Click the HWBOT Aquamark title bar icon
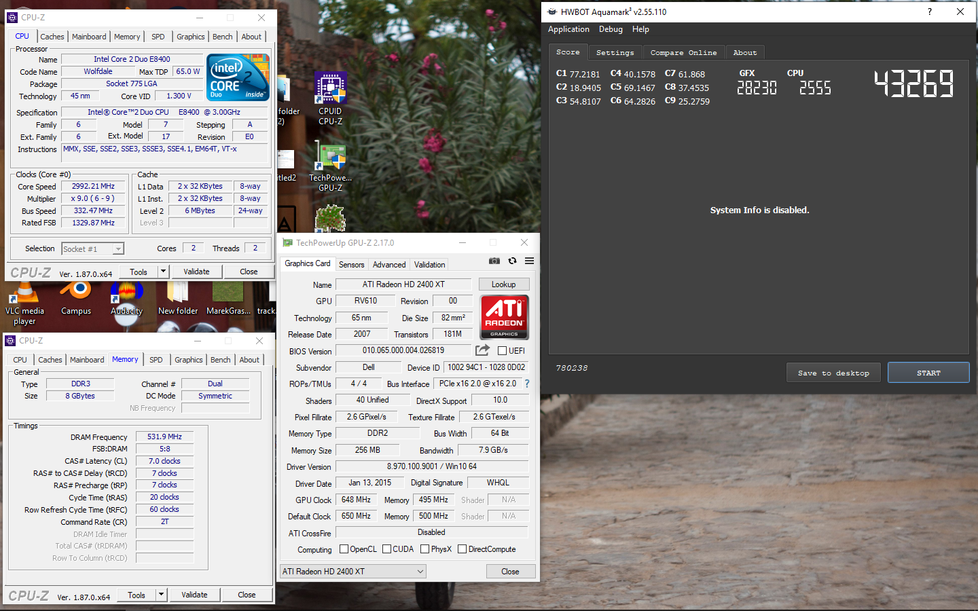The width and height of the screenshot is (978, 611). click(552, 12)
